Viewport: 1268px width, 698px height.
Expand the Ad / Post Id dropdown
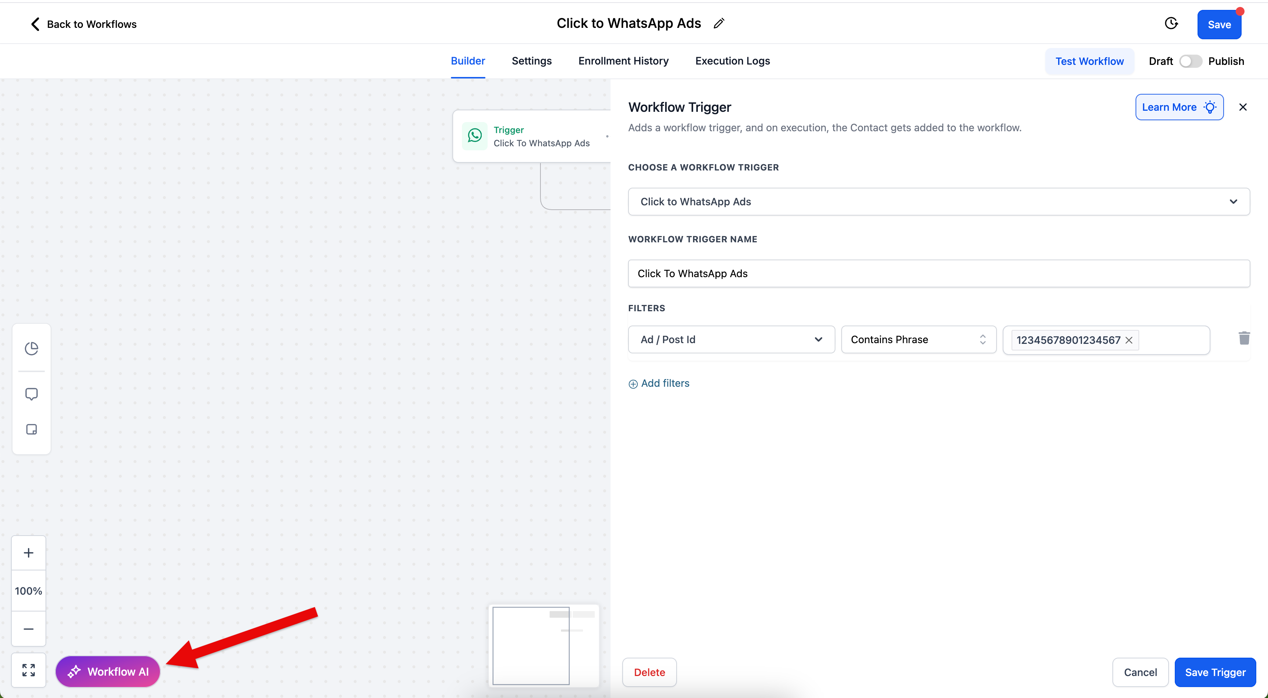tap(731, 339)
